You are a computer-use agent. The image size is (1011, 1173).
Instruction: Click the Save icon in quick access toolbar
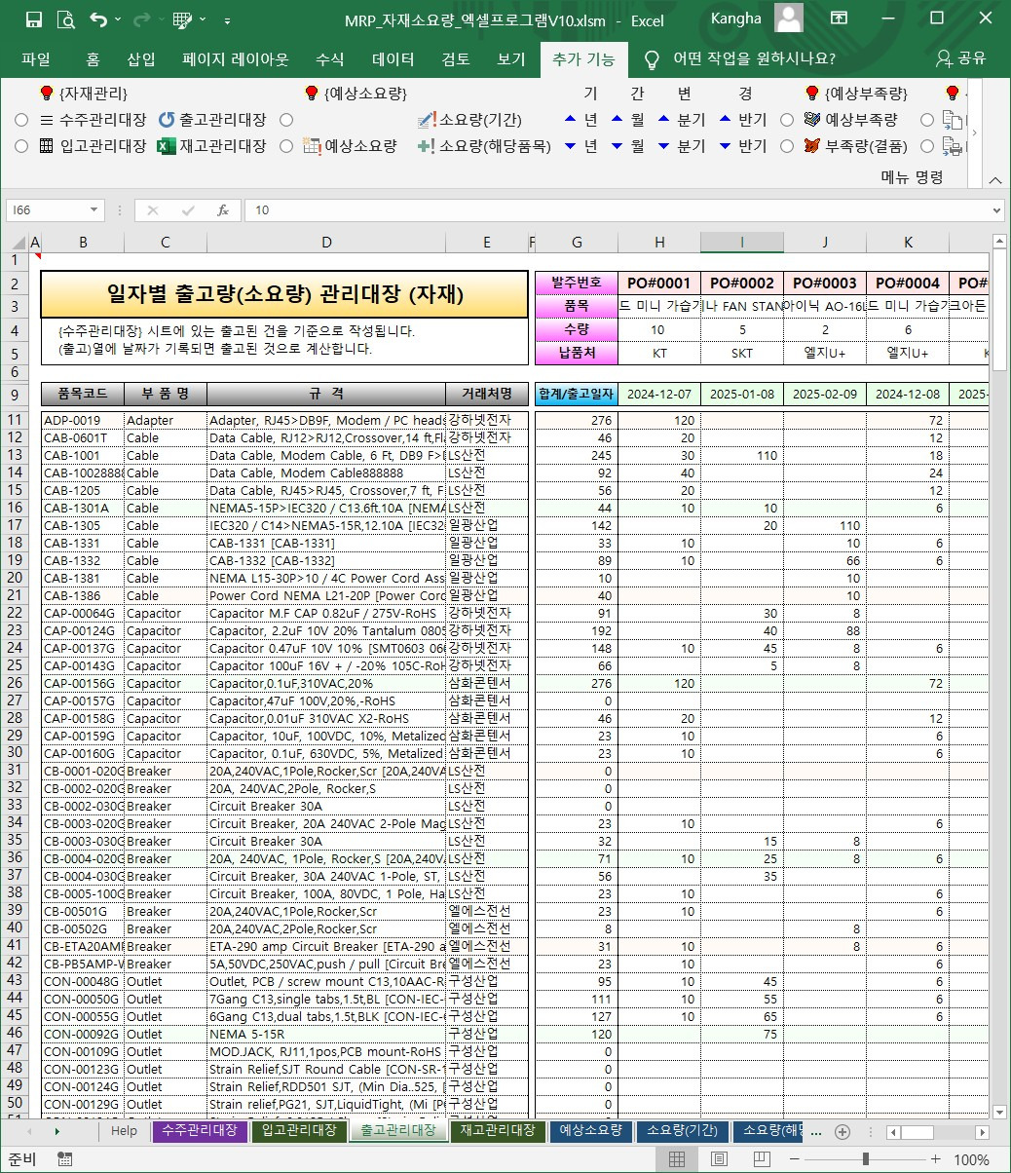33,19
